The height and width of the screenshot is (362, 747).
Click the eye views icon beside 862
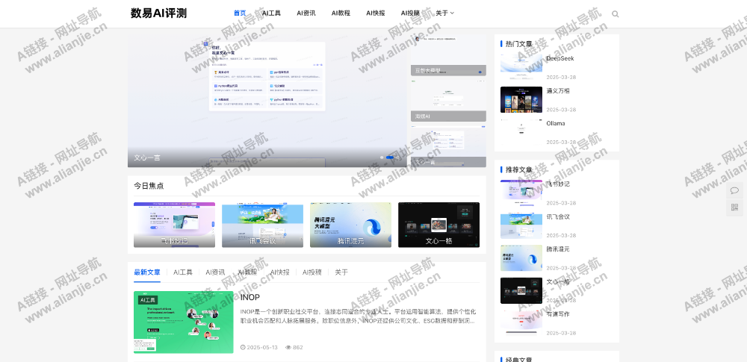[288, 347]
